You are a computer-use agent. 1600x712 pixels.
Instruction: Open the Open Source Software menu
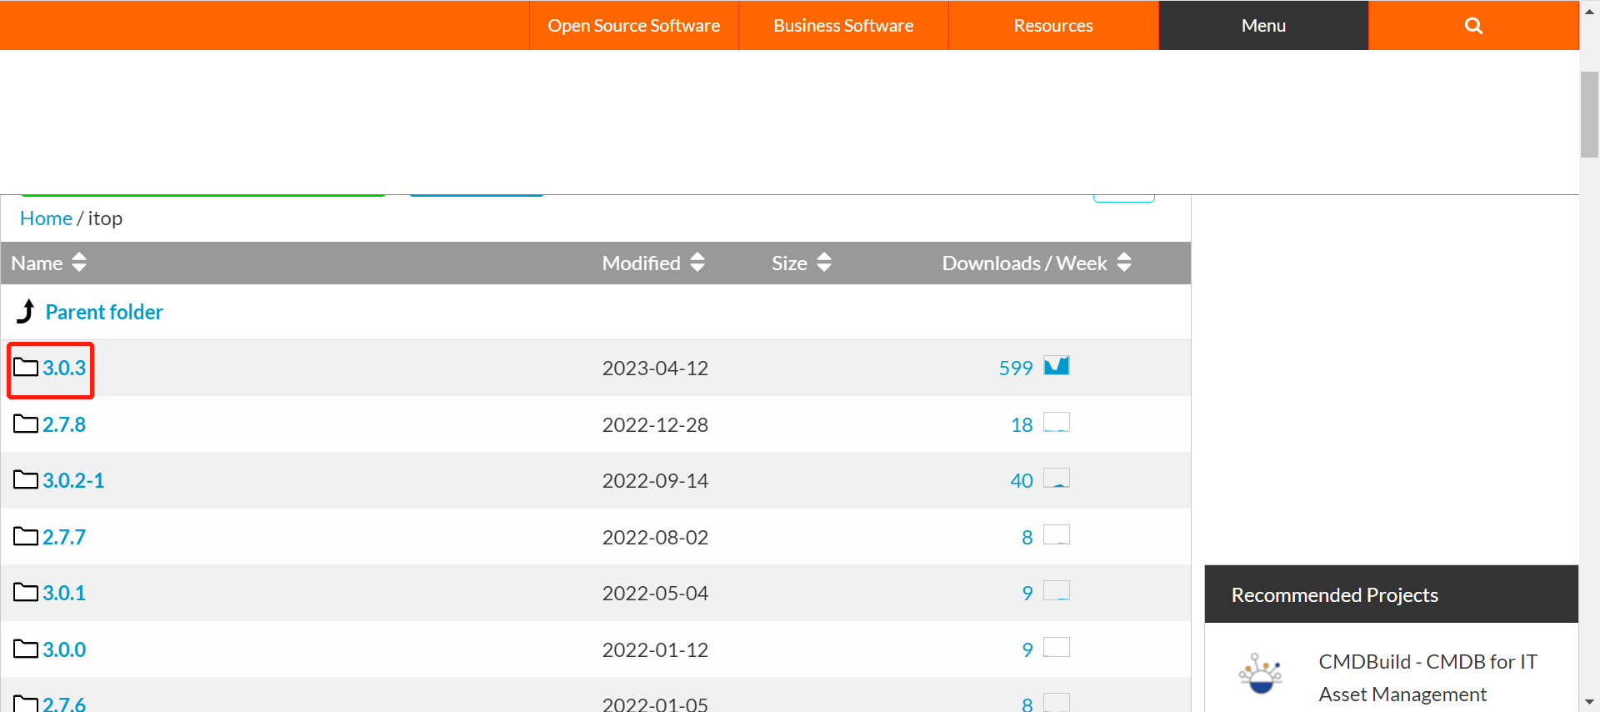tap(633, 26)
